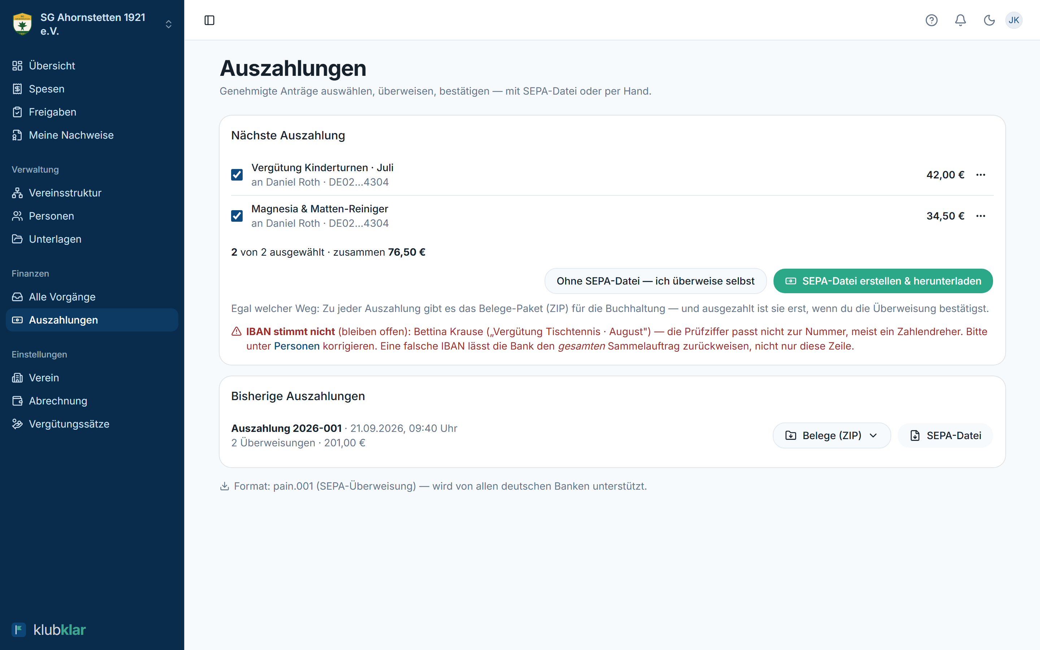Click the Verein building icon
This screenshot has width=1040, height=650.
click(x=17, y=378)
